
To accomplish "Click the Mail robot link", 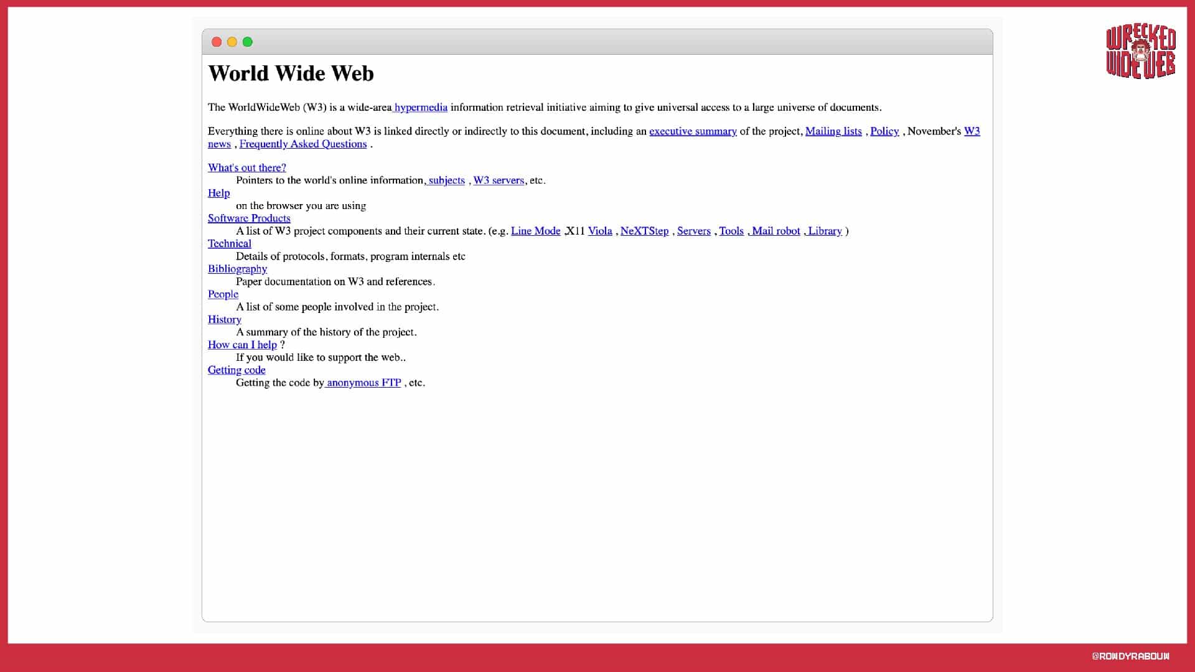I will [x=776, y=231].
